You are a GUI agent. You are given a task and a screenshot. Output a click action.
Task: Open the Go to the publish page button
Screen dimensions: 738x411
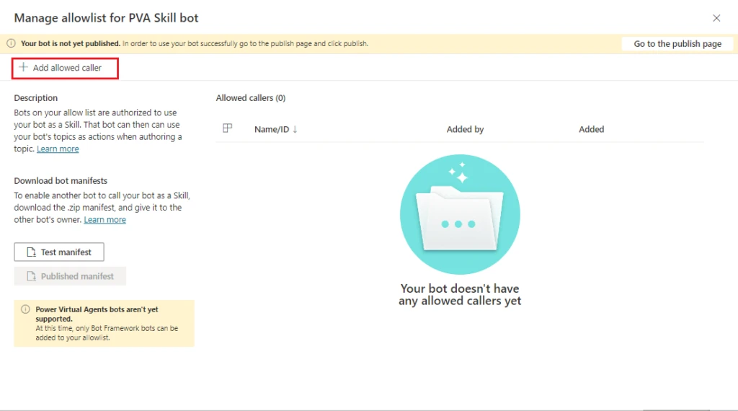pos(677,44)
